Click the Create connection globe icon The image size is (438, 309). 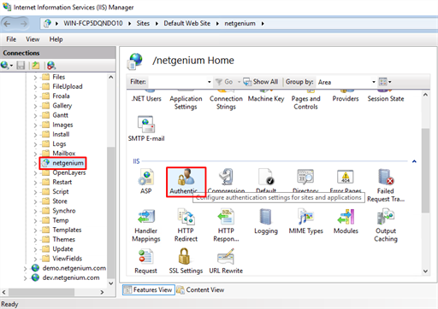[5, 66]
